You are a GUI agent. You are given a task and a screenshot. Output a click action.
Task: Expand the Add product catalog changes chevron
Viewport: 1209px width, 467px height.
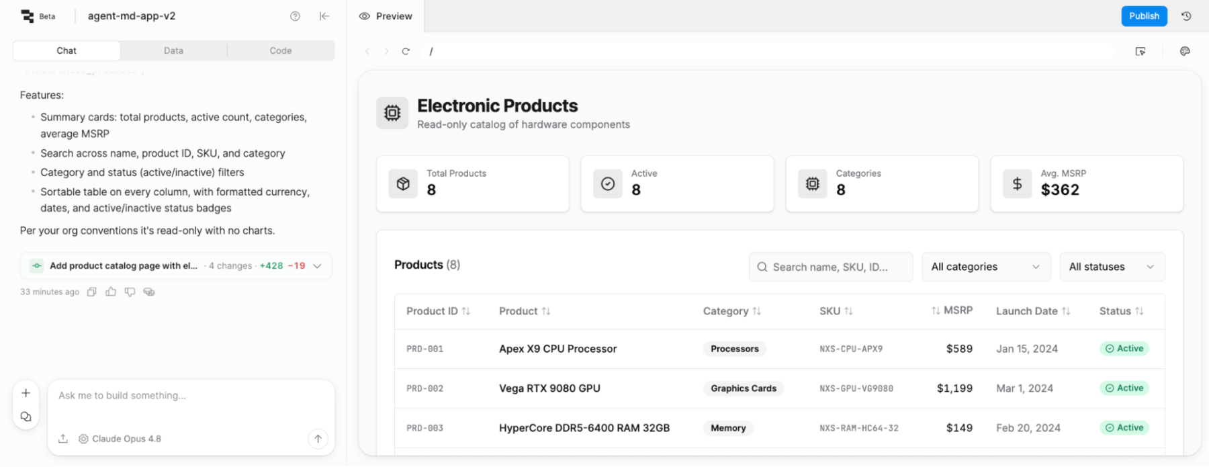[317, 266]
